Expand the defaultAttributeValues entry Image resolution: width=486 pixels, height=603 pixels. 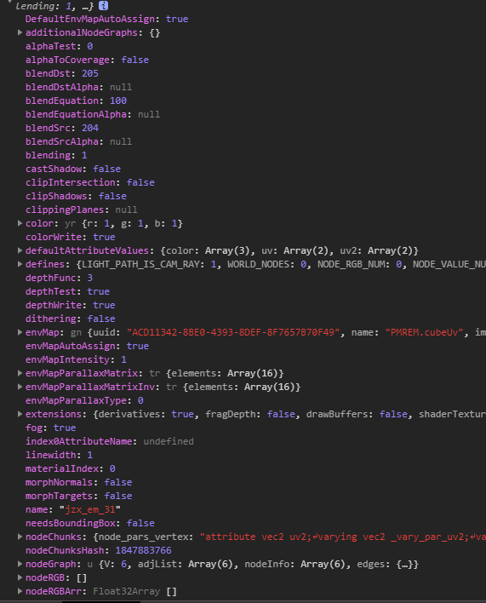20,250
